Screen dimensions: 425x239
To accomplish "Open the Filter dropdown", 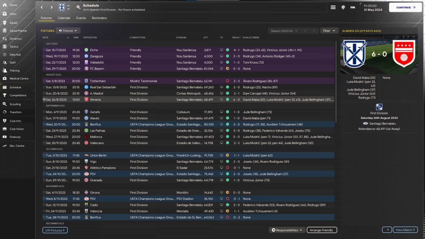I will coord(329,31).
